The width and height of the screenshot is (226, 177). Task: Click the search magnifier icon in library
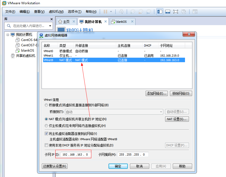pyautogui.click(x=9, y=26)
